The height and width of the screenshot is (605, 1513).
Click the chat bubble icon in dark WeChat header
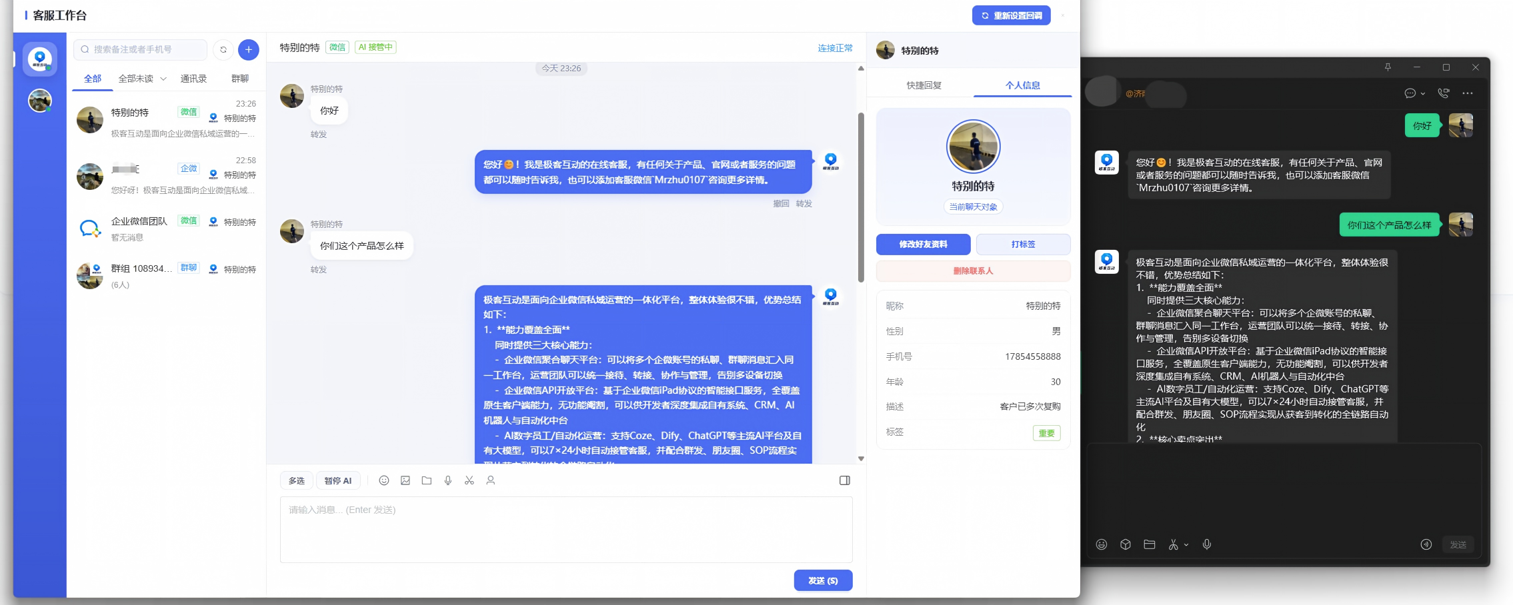click(1410, 93)
